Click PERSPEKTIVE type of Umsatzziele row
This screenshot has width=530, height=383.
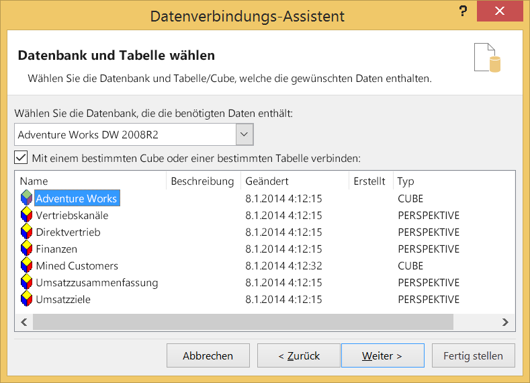429,300
